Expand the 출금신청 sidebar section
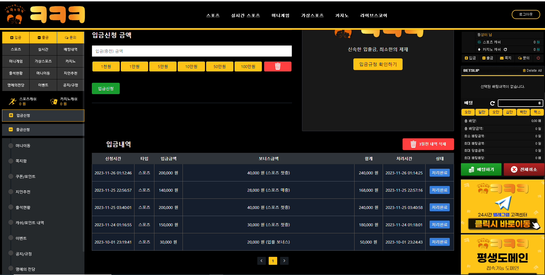The width and height of the screenshot is (545, 275). point(43,130)
